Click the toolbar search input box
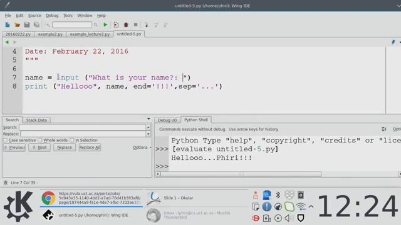Screen dimensions: 401x225 pos(72,25)
